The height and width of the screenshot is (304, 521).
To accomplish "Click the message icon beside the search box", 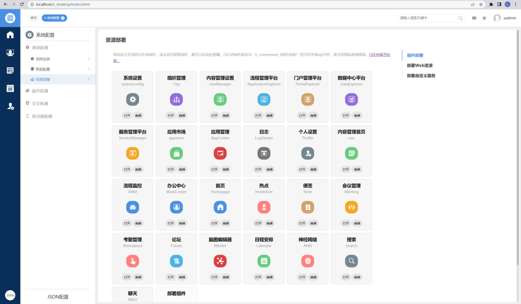I will coord(474,18).
